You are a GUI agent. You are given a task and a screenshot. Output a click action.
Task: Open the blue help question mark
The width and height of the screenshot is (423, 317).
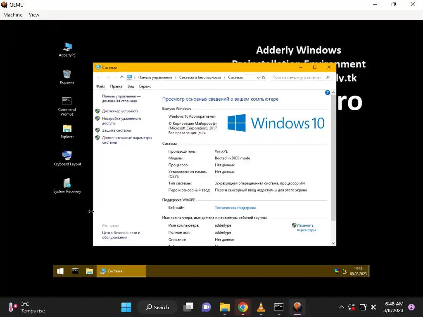coord(328,92)
